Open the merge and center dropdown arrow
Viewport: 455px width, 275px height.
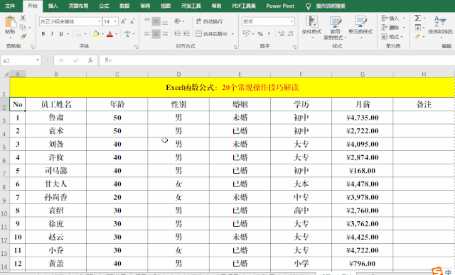232,34
